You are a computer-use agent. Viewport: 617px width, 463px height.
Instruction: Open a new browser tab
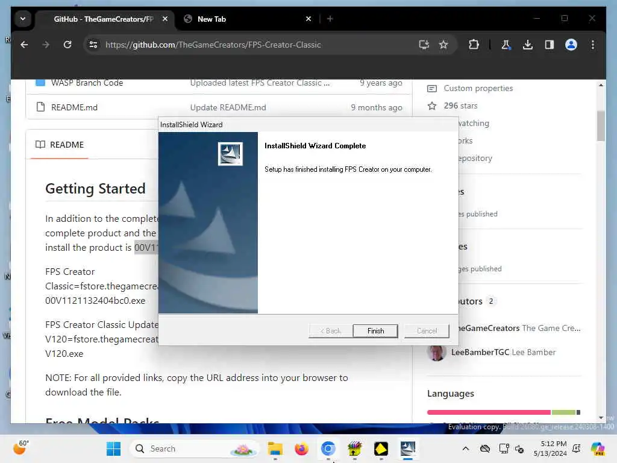click(330, 19)
